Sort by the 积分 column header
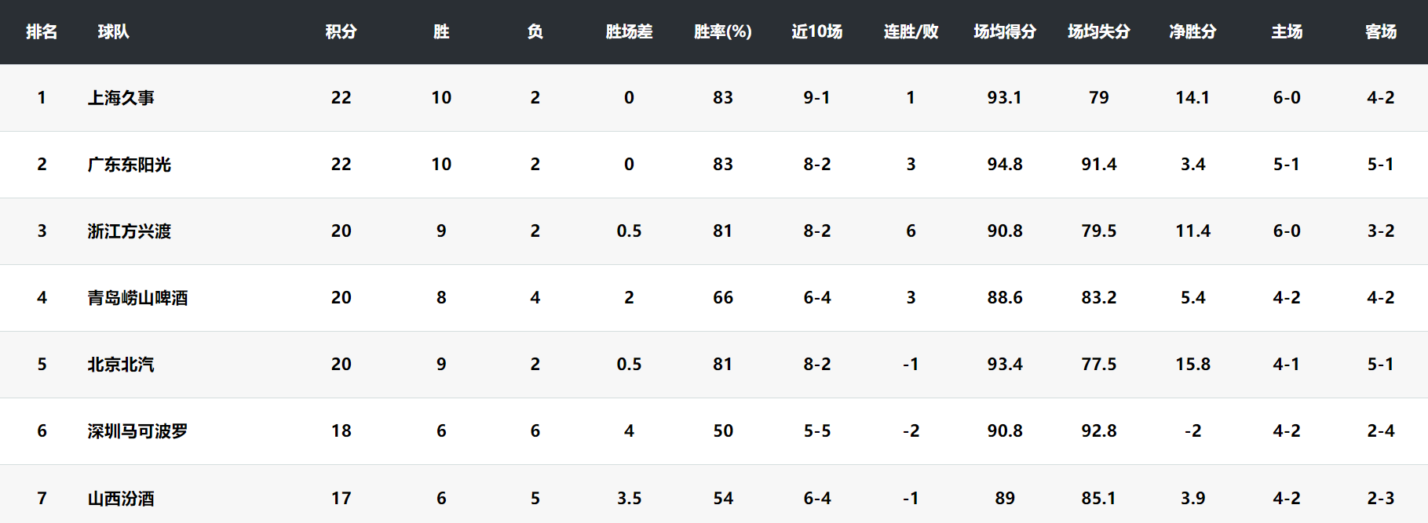This screenshot has height=523, width=1428. (341, 31)
